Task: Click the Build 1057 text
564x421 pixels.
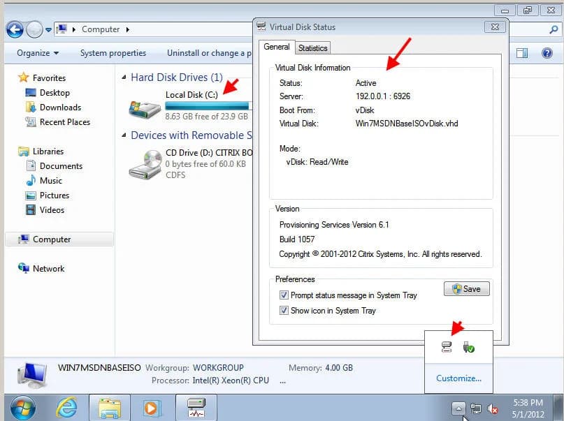Action: pos(297,239)
